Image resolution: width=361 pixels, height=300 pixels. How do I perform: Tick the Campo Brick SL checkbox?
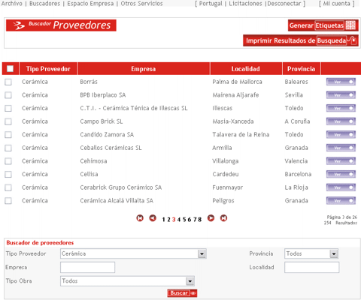[x=8, y=121]
